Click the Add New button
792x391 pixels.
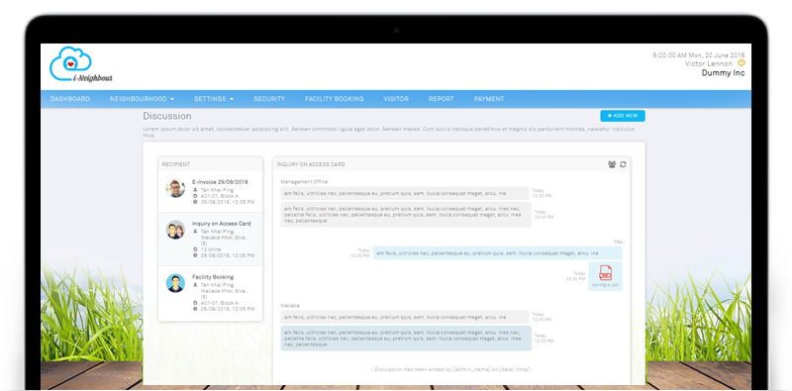(623, 116)
